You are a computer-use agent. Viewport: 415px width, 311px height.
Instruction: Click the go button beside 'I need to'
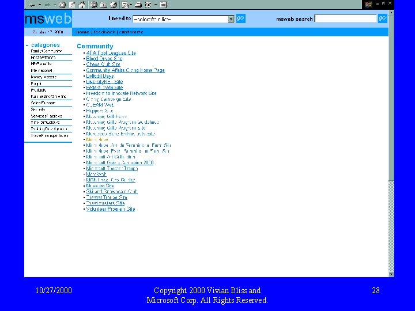(x=240, y=18)
